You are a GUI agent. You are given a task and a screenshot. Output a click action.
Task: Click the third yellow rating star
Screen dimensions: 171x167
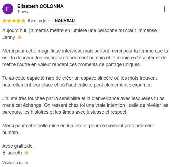[14, 21]
